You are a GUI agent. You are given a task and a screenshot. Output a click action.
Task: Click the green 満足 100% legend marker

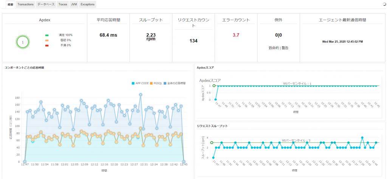point(47,35)
